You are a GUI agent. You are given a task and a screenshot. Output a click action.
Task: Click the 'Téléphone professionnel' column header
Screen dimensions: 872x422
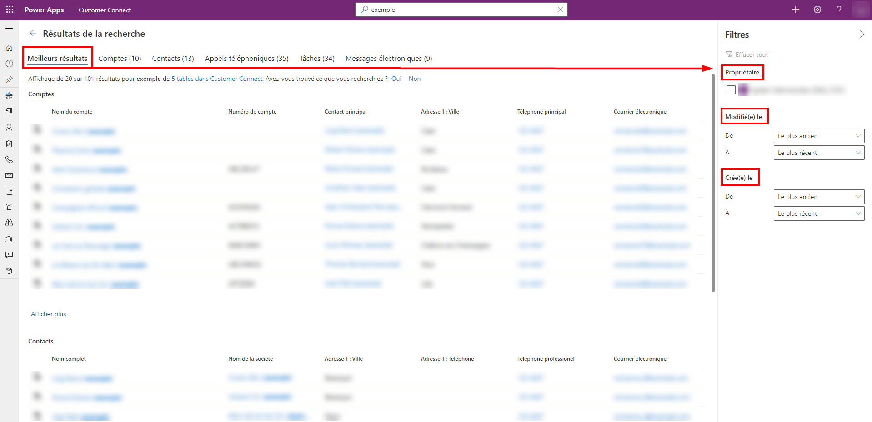coord(546,359)
